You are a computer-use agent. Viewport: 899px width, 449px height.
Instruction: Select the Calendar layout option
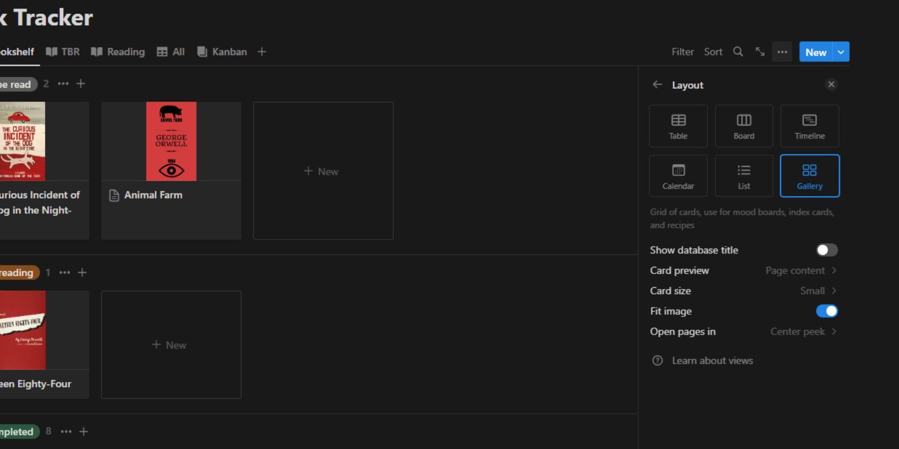[x=678, y=176]
